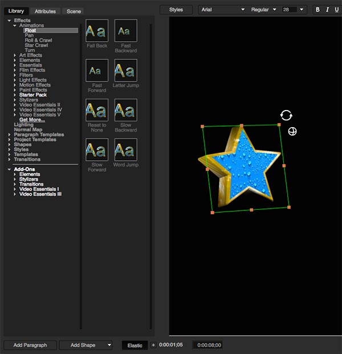Open the Scene tab
This screenshot has width=342, height=354.
tap(74, 11)
